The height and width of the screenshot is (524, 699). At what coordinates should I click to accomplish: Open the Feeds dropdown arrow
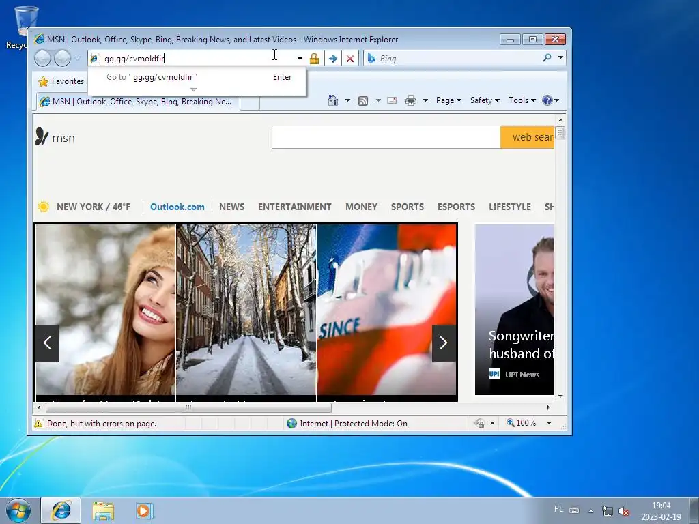click(378, 100)
